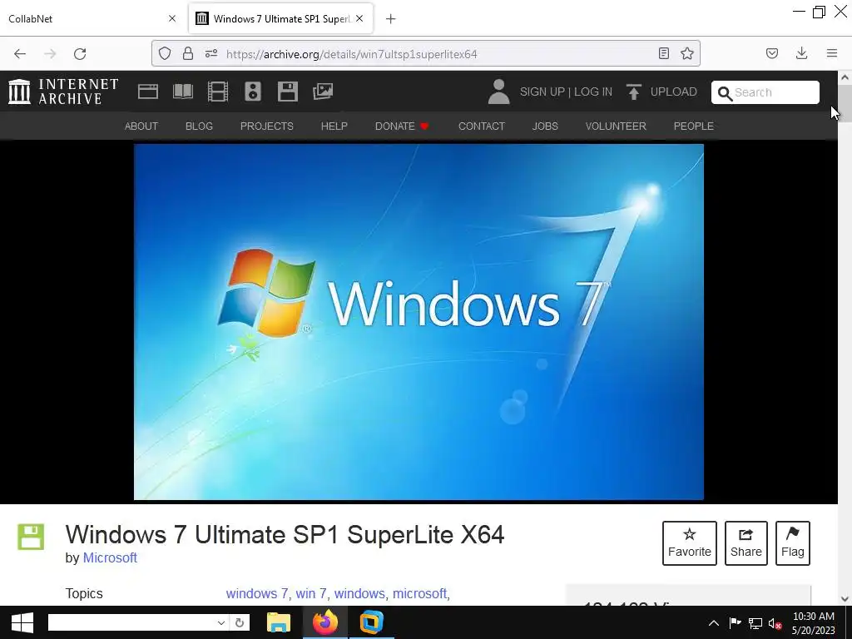852x639 pixels.
Task: Click the page scrollbar down arrow
Action: [845, 599]
